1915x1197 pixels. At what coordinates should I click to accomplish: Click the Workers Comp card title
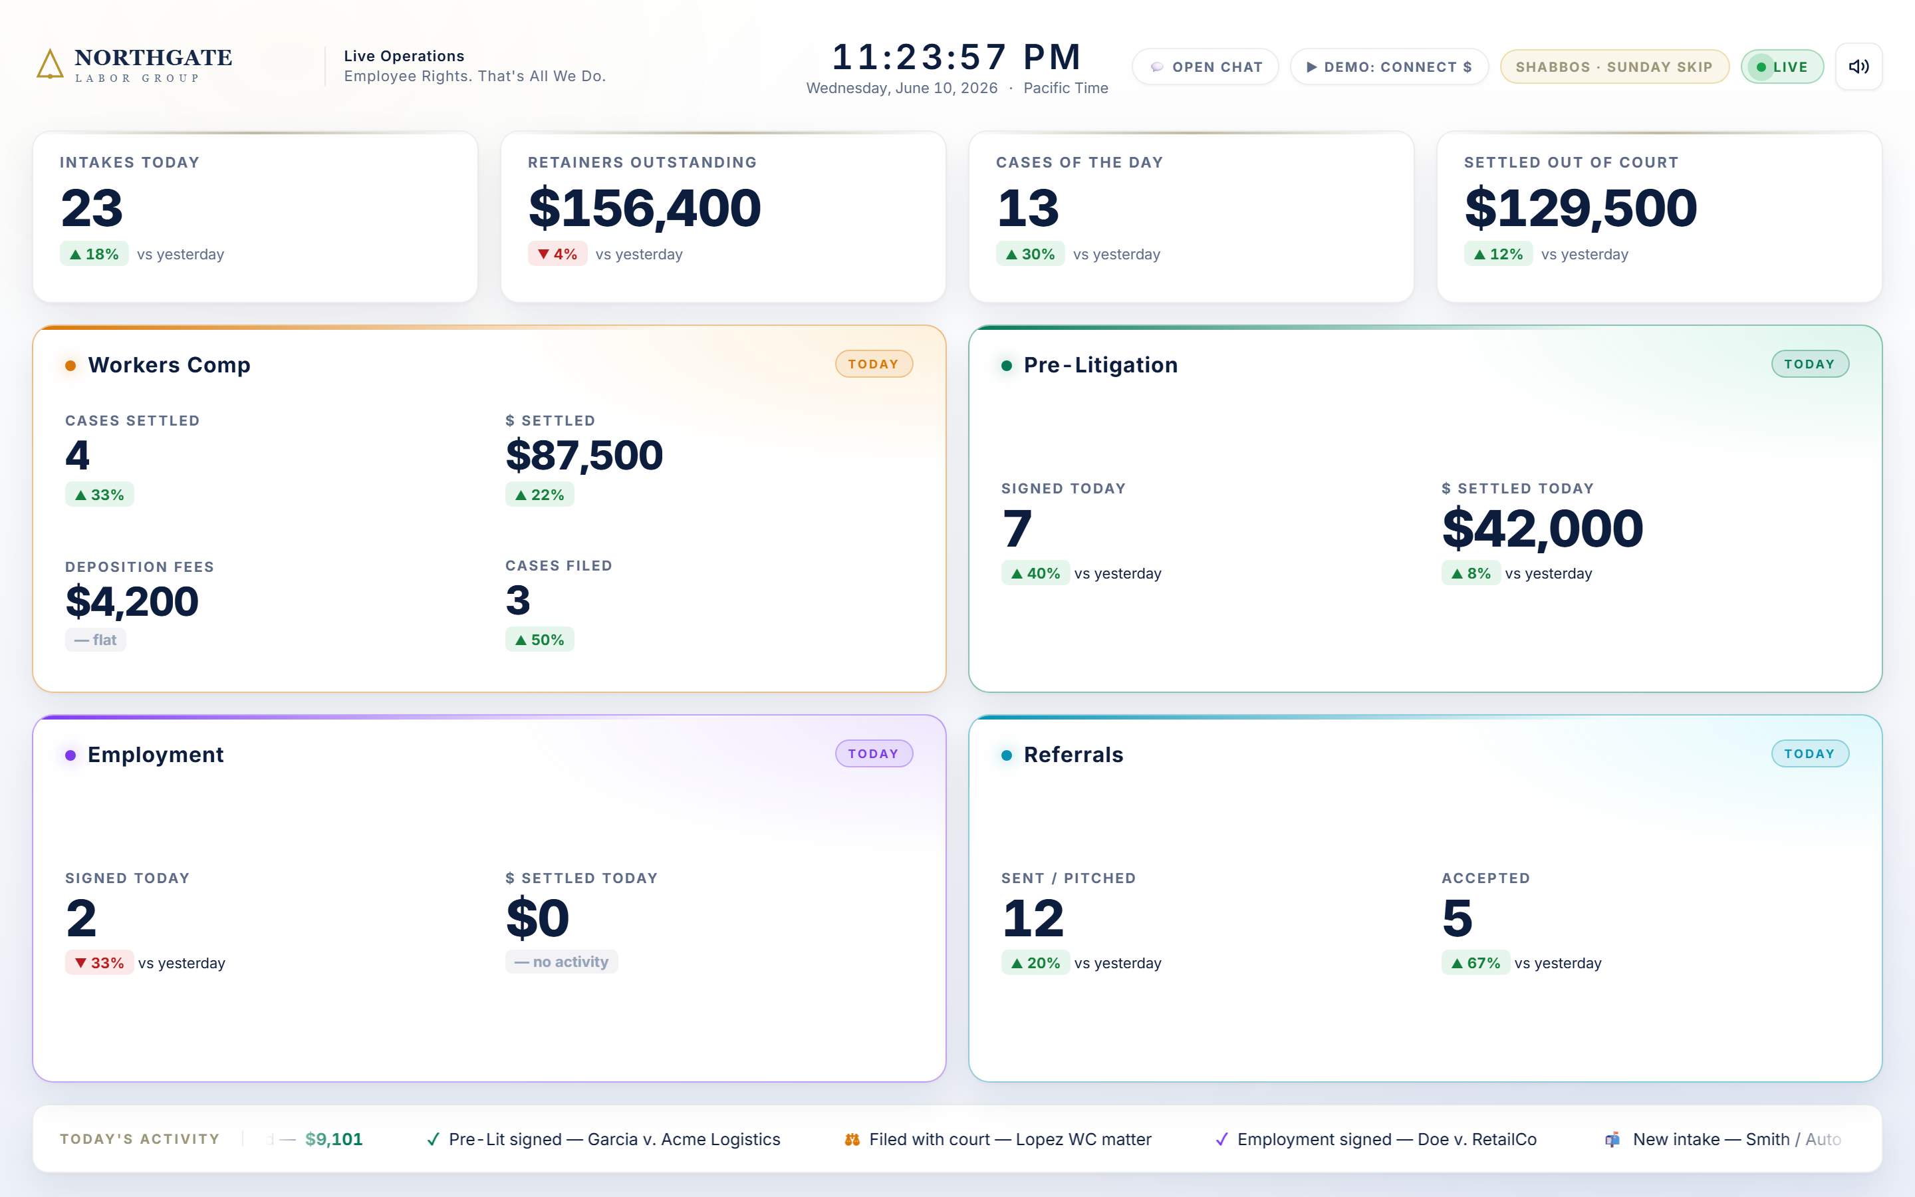click(170, 365)
